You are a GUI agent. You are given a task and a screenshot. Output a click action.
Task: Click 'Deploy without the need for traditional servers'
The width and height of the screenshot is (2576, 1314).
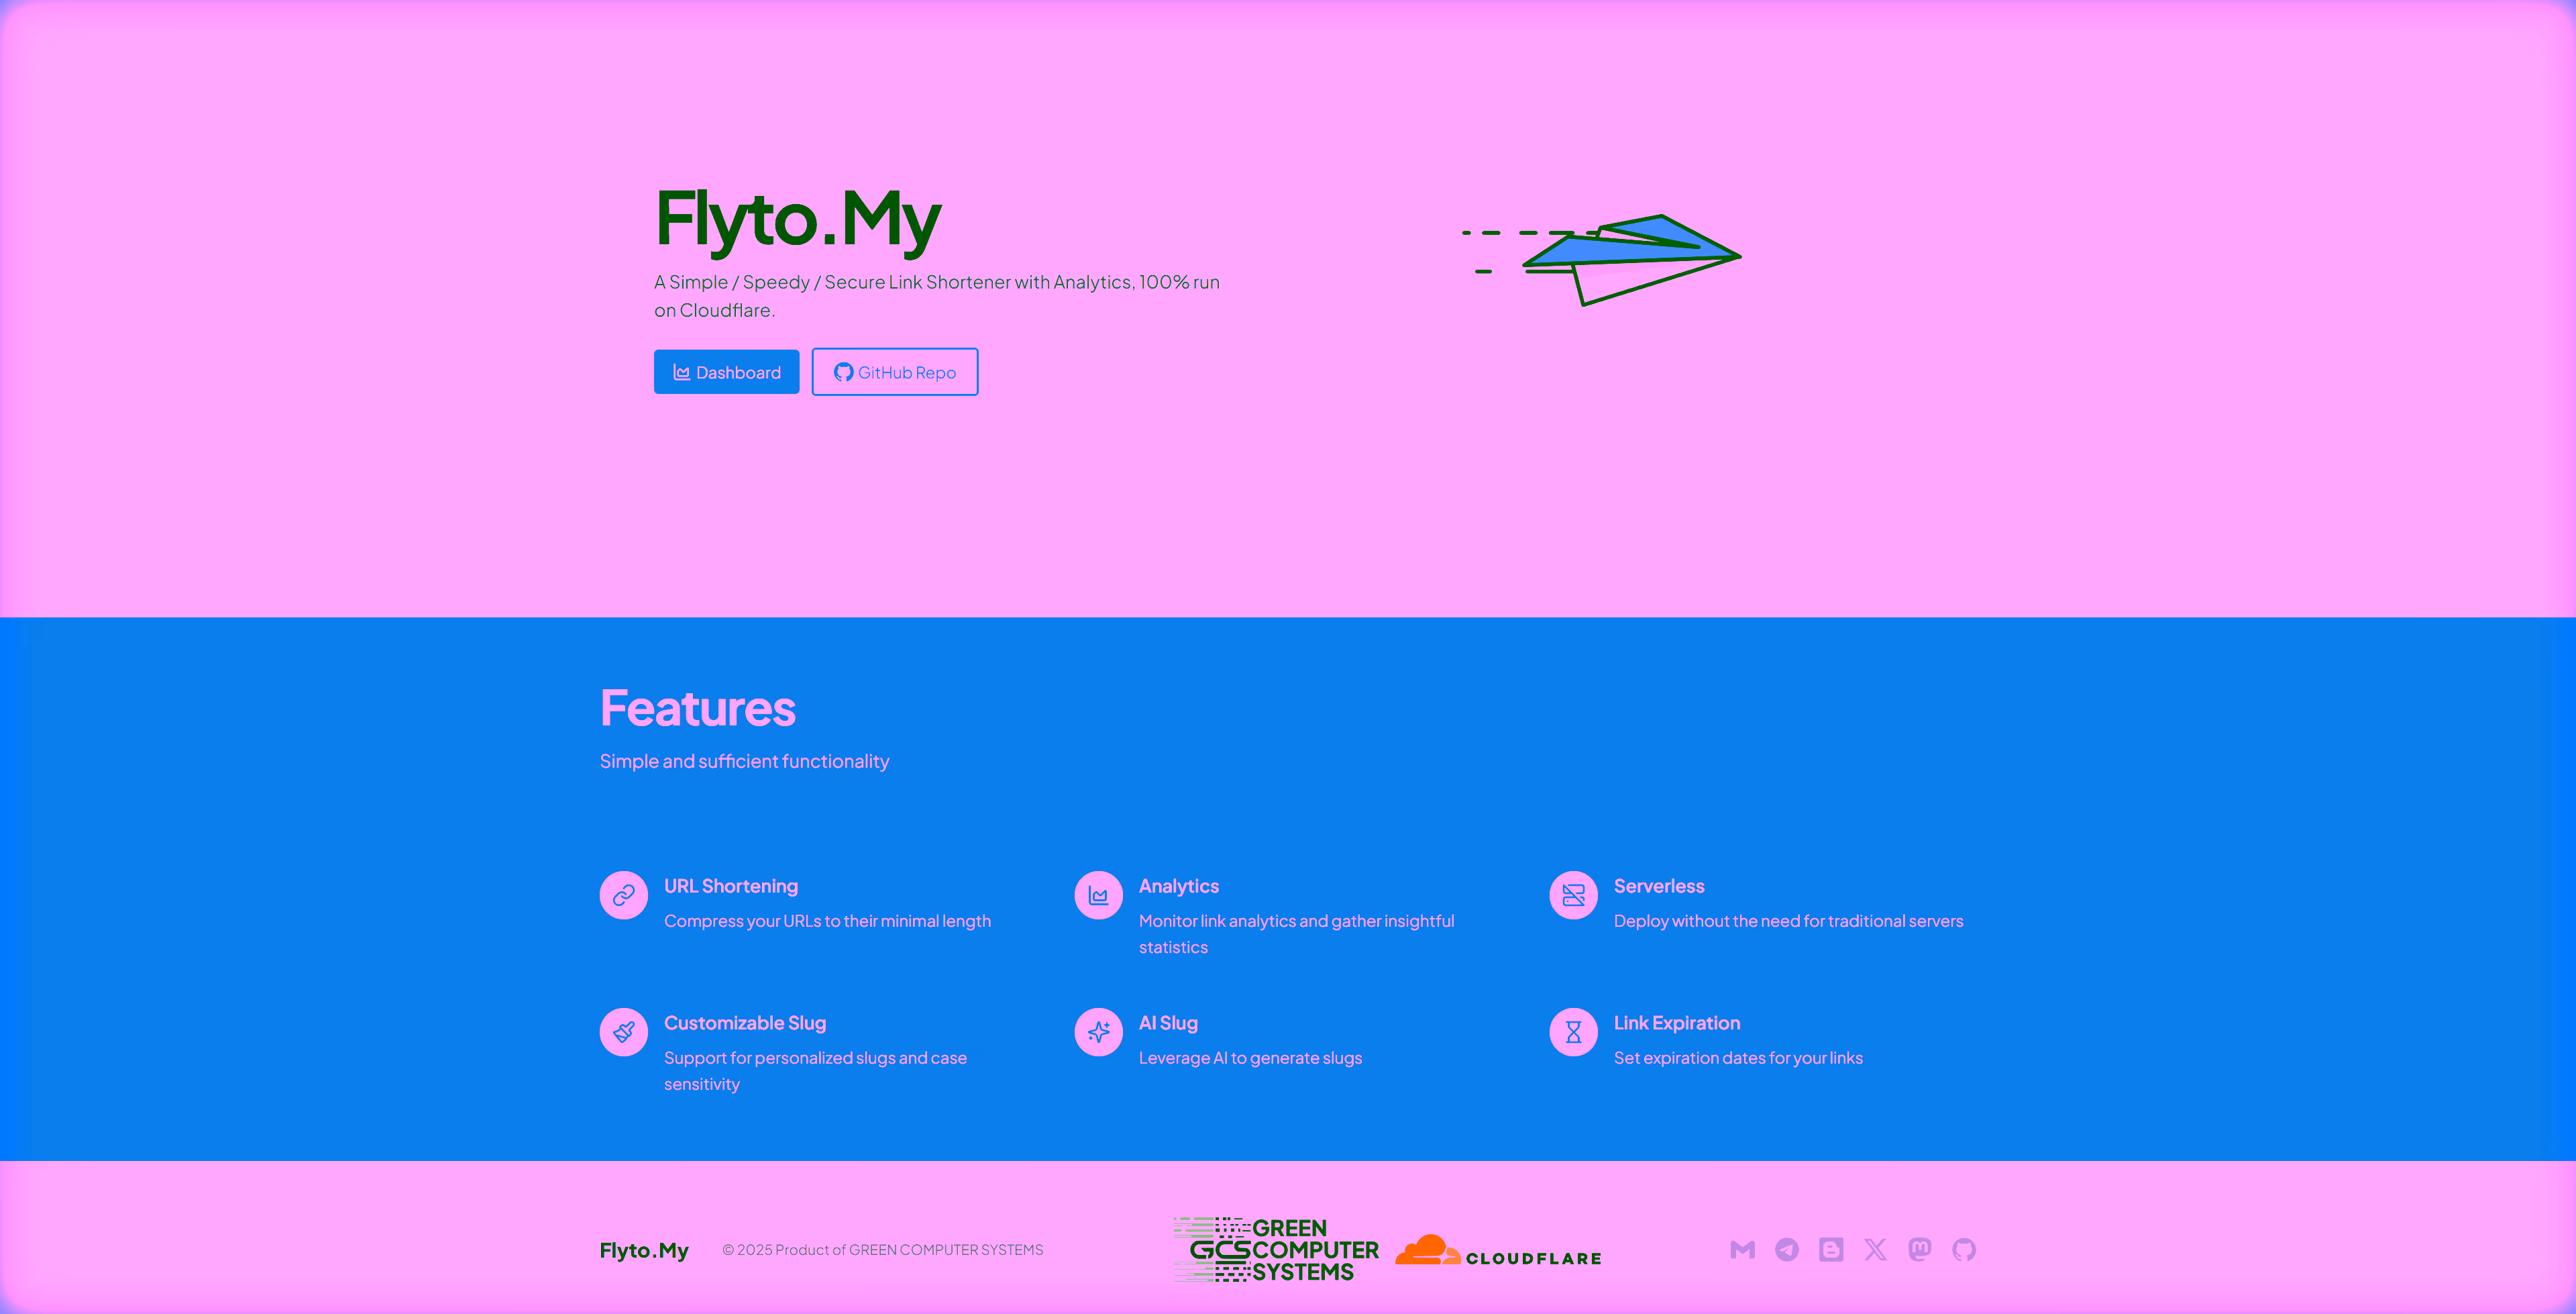coord(1788,921)
